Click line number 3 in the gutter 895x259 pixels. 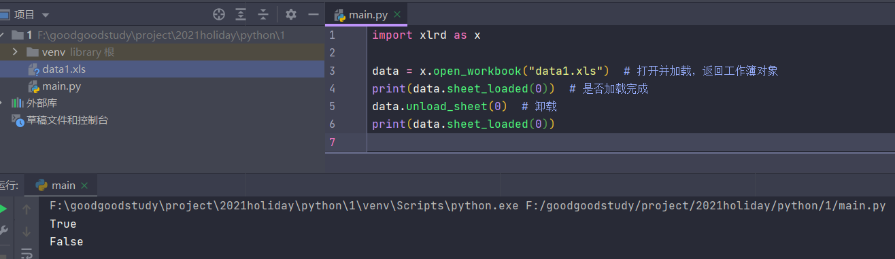click(332, 71)
